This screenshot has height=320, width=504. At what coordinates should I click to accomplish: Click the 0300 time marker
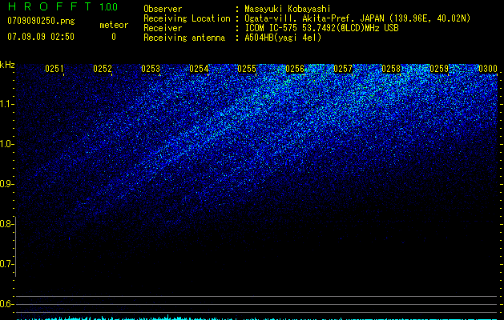pyautogui.click(x=488, y=69)
